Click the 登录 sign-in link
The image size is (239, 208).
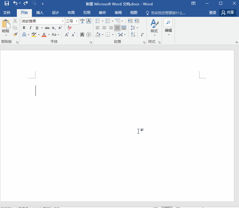click(x=213, y=13)
